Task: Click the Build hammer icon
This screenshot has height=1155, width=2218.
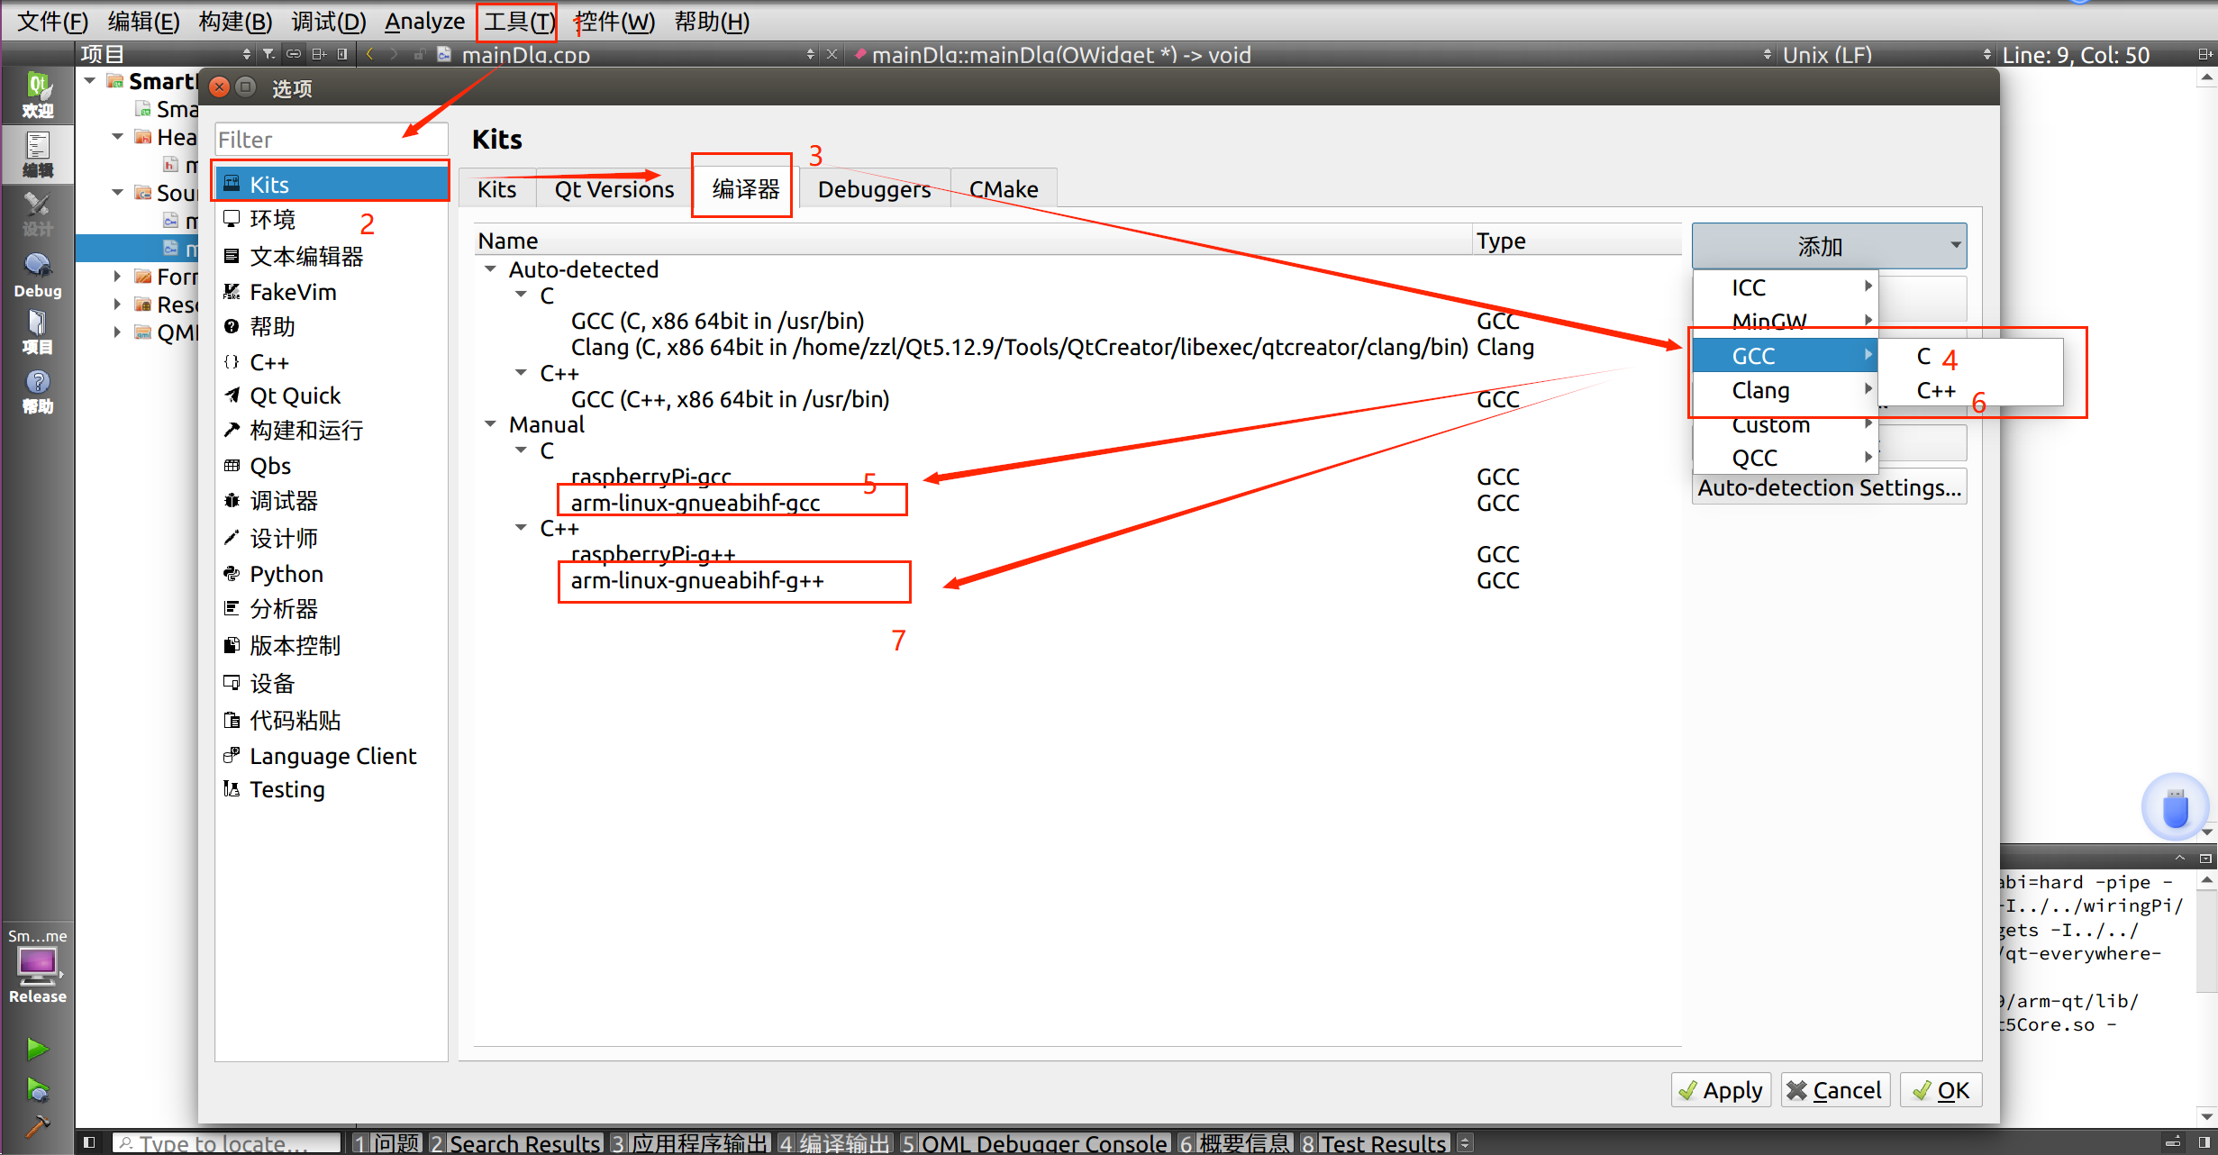Action: pyautogui.click(x=37, y=1127)
